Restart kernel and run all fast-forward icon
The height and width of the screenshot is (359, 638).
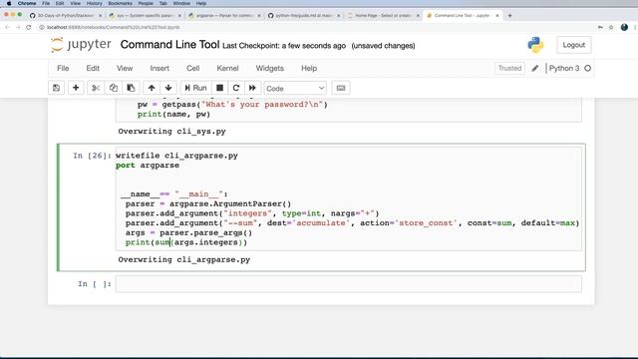[x=252, y=88]
